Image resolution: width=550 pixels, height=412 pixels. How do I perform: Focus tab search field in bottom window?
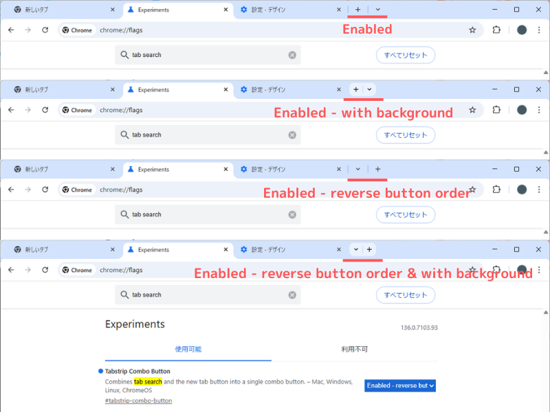pos(208,295)
